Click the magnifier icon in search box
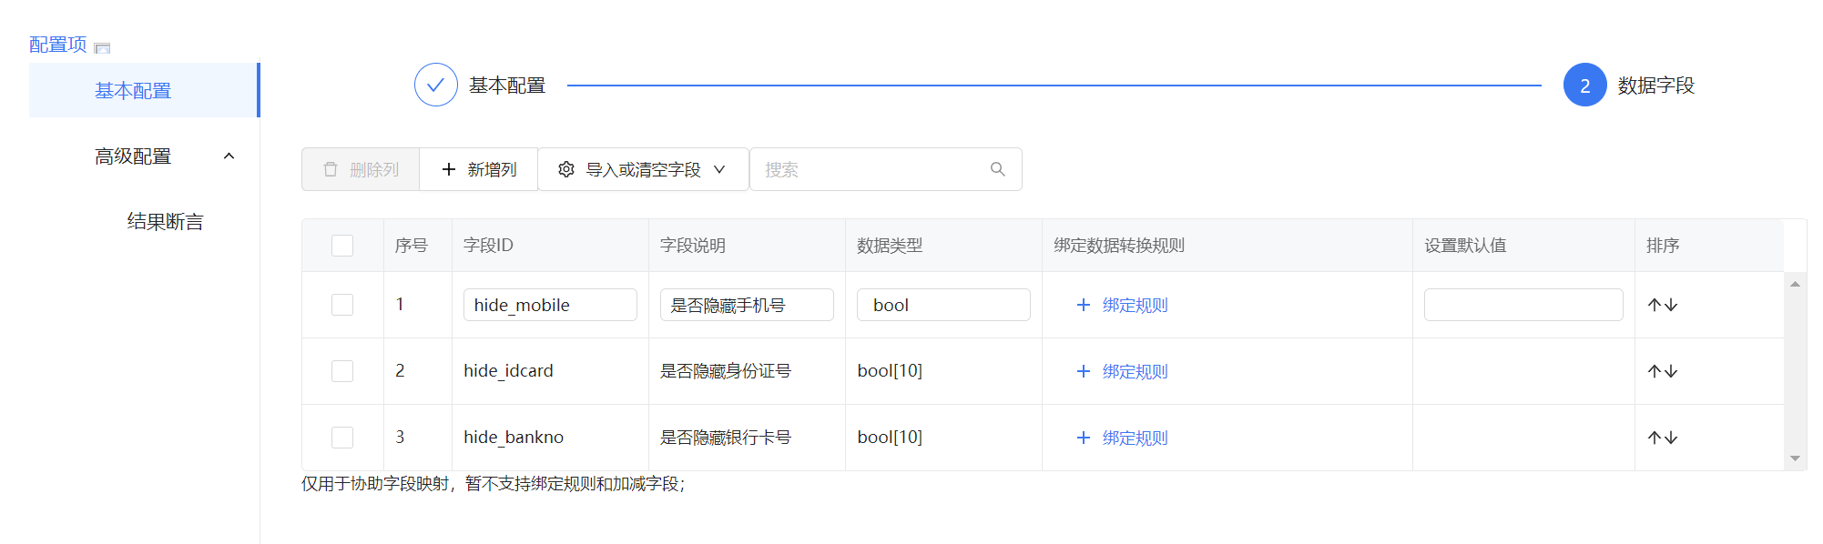The width and height of the screenshot is (1823, 544). point(997,169)
